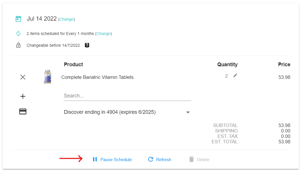Edit quantity with the pencil icon
The image size is (305, 174).
point(235,75)
